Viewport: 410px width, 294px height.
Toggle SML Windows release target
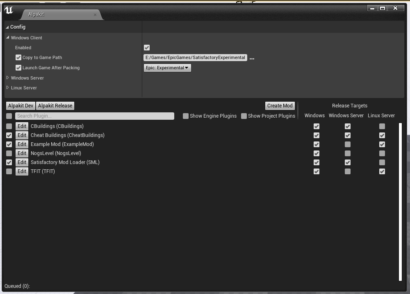pos(317,162)
